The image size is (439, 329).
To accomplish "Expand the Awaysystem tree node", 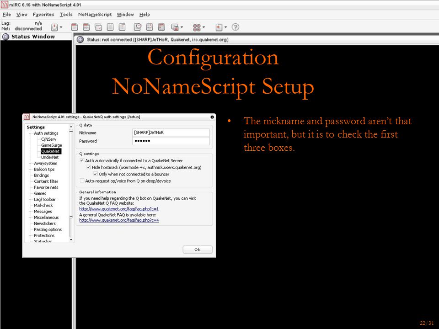I will [x=31, y=164].
